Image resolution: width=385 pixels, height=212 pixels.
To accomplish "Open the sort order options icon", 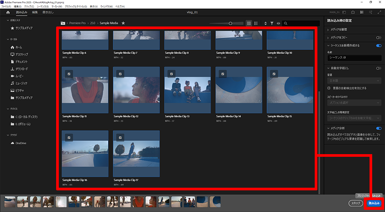I will coord(266,23).
